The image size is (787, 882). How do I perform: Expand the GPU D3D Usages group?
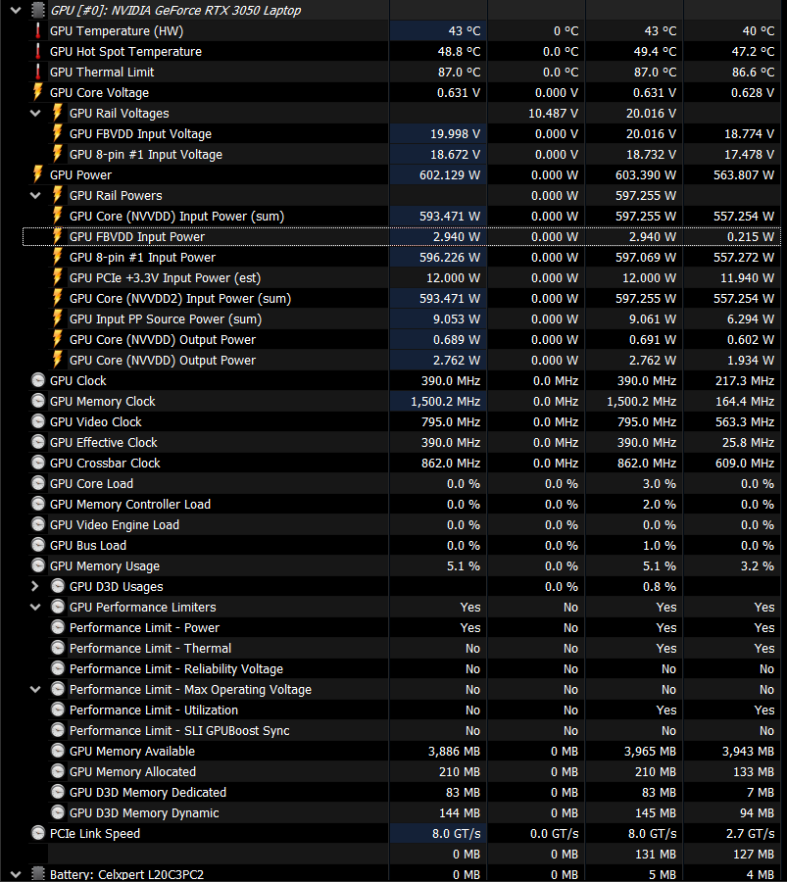[36, 587]
